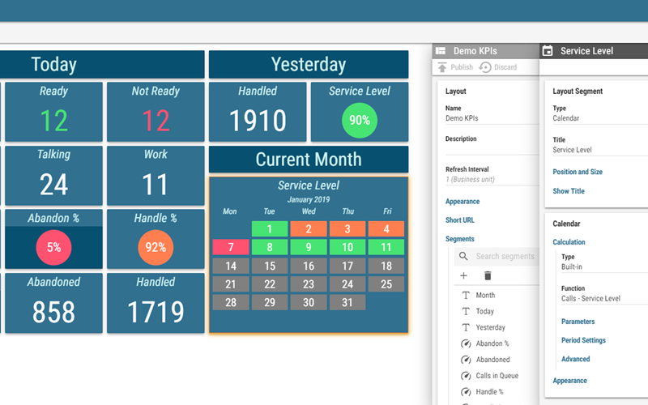Click the Discard revert icon
The width and height of the screenshot is (648, 405).
coord(485,67)
